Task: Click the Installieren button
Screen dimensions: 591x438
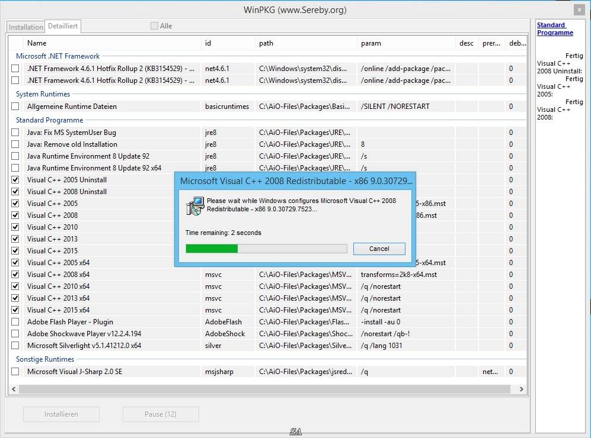Action: (x=61, y=414)
